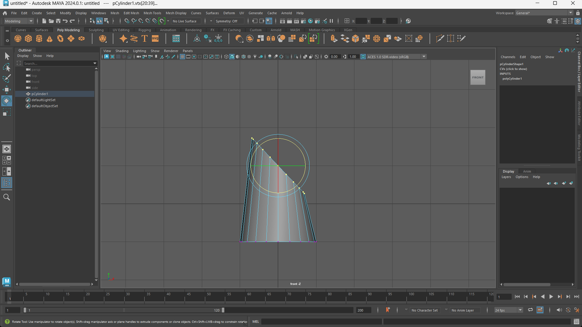Open the Mesh Tools menu
Viewport: 582px width, 327px height.
click(x=152, y=13)
